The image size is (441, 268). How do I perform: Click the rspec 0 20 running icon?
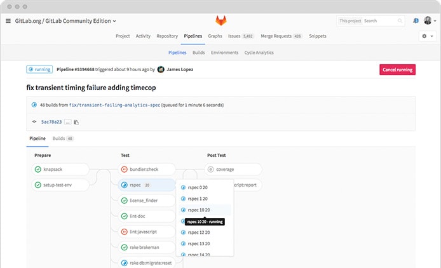tap(183, 187)
